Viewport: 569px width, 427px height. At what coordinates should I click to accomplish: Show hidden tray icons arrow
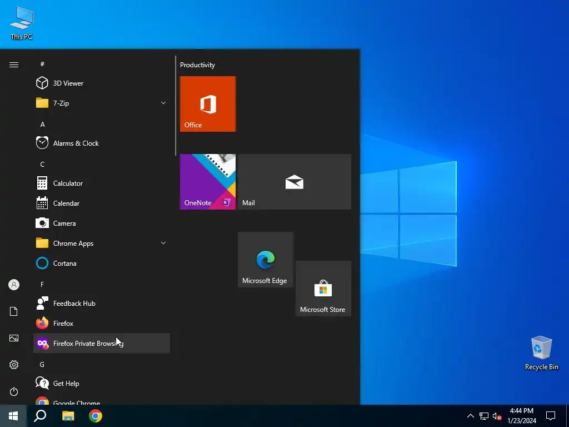[470, 416]
